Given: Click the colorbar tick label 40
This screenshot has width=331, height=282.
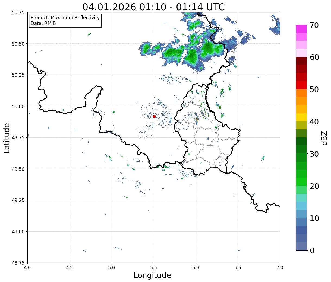Looking at the screenshot, I should [x=314, y=122].
